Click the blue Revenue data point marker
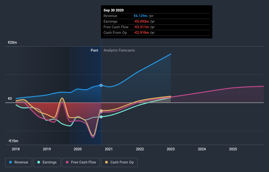Viewport: 269px width, 172px height. [x=101, y=85]
